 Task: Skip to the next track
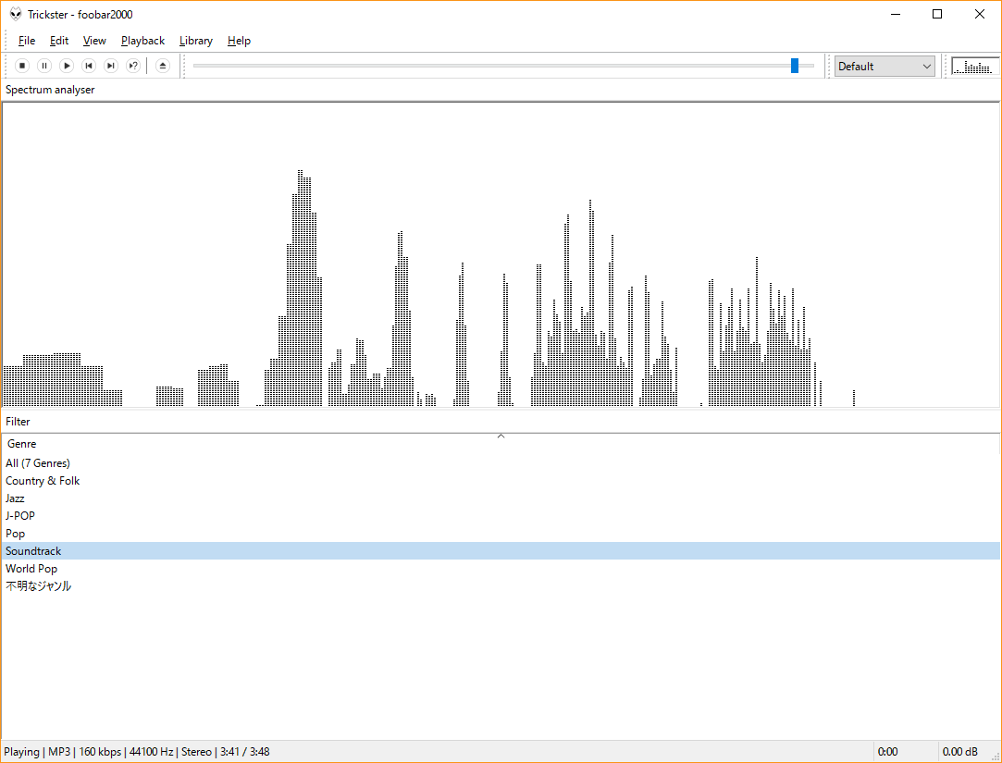point(111,66)
